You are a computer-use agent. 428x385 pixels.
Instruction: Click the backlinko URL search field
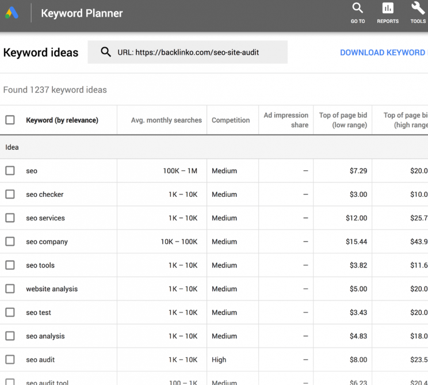pos(188,52)
